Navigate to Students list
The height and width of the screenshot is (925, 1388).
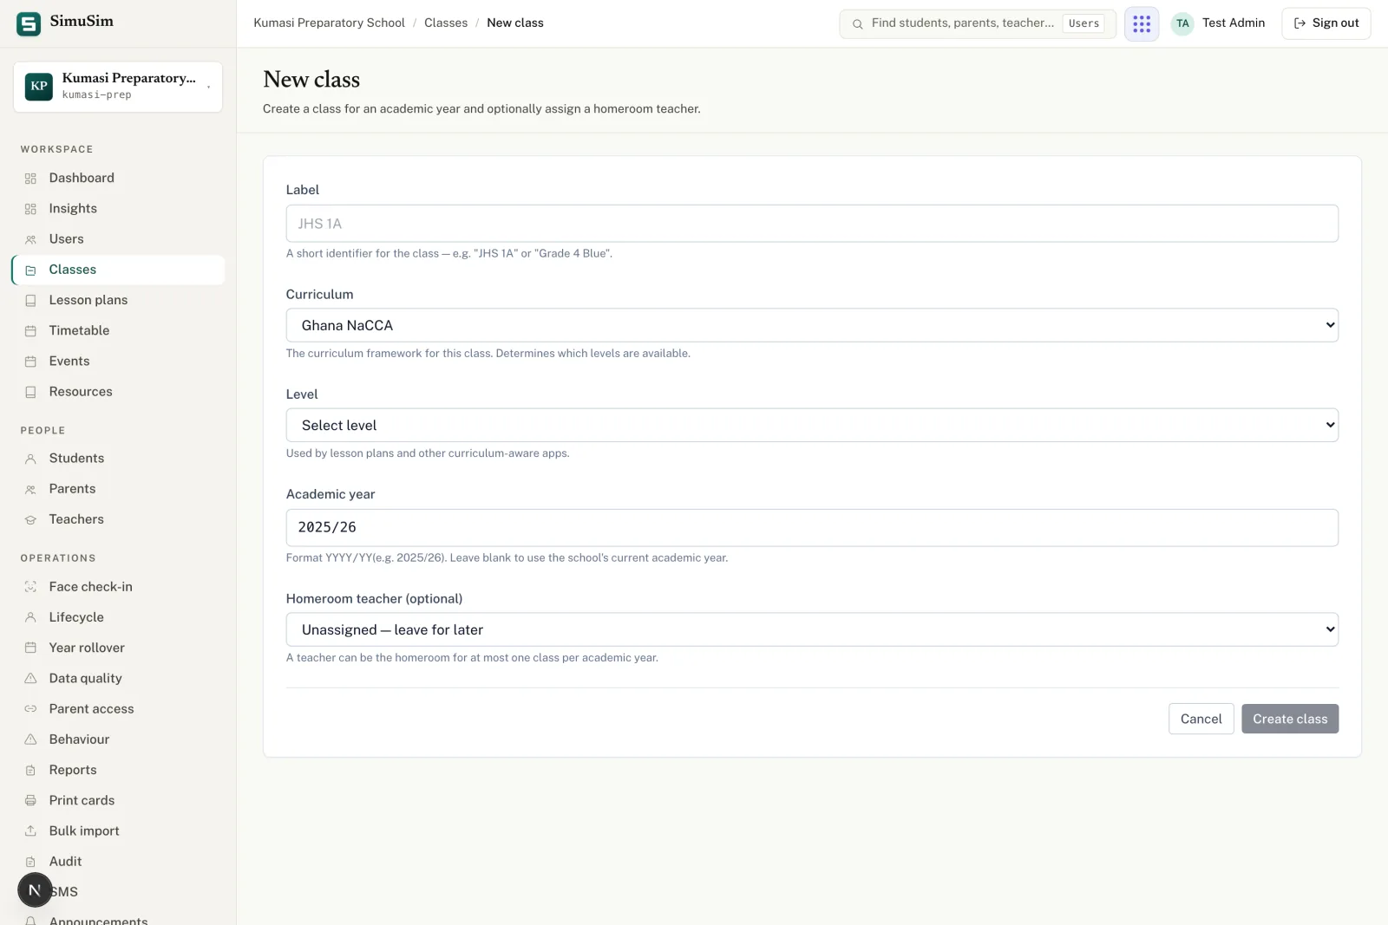(118, 458)
